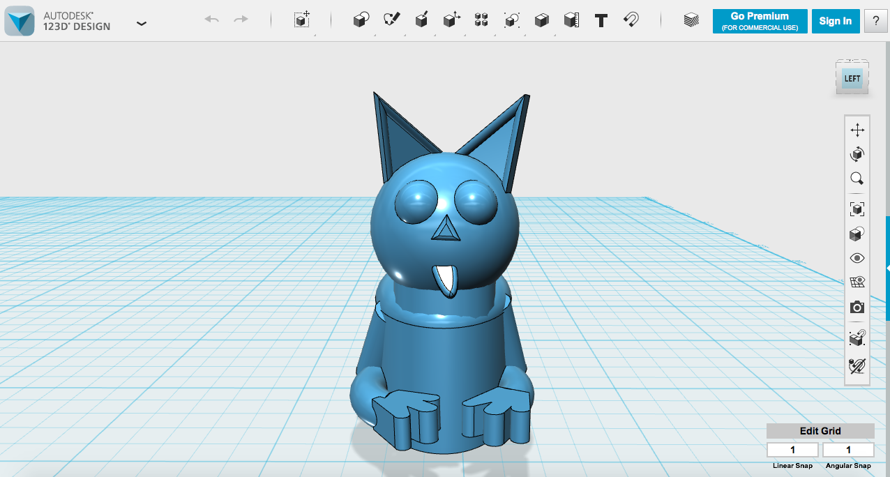This screenshot has width=890, height=477.
Task: Click the Undo arrow
Action: click(x=212, y=19)
